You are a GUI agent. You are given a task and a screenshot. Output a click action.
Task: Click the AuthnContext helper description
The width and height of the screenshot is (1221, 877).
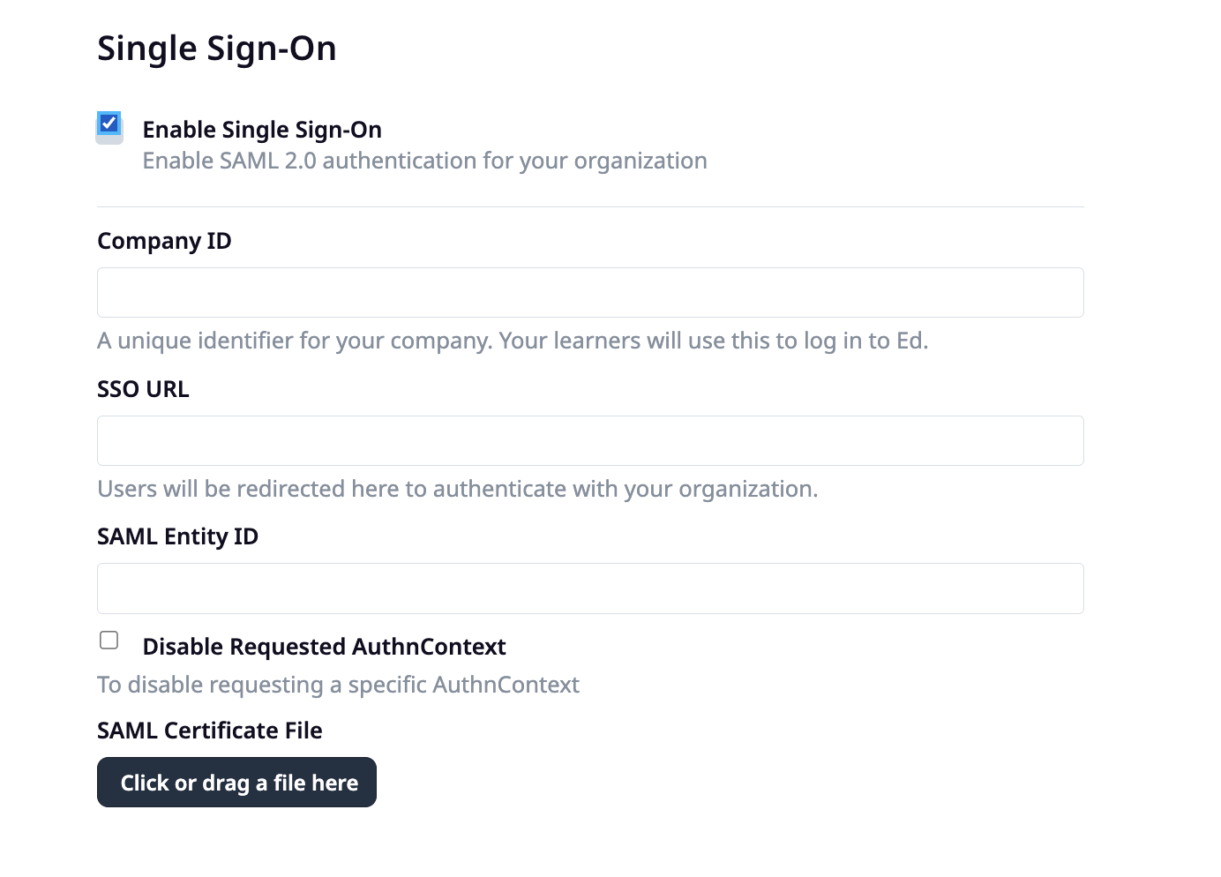pyautogui.click(x=338, y=684)
